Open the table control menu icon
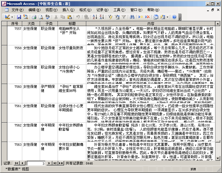 (x=6, y=10)
